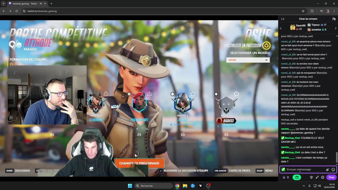Show hidden system tray icons

pos(304,186)
